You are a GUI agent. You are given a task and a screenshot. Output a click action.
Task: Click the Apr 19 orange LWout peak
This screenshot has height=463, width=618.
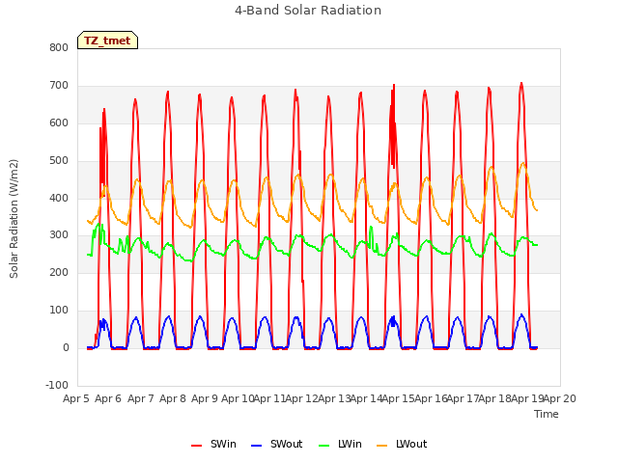(523, 163)
